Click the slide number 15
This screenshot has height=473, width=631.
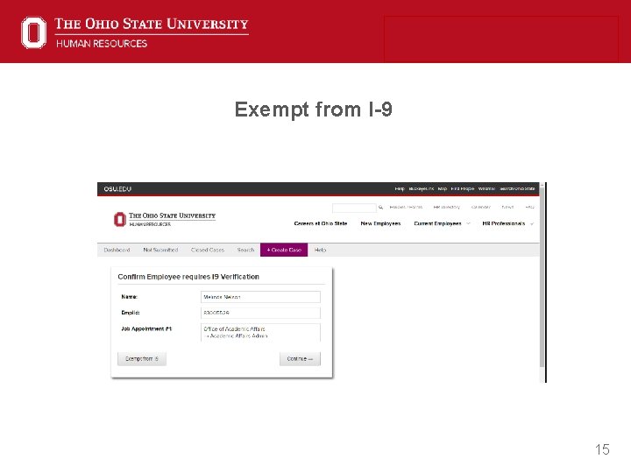tap(602, 449)
